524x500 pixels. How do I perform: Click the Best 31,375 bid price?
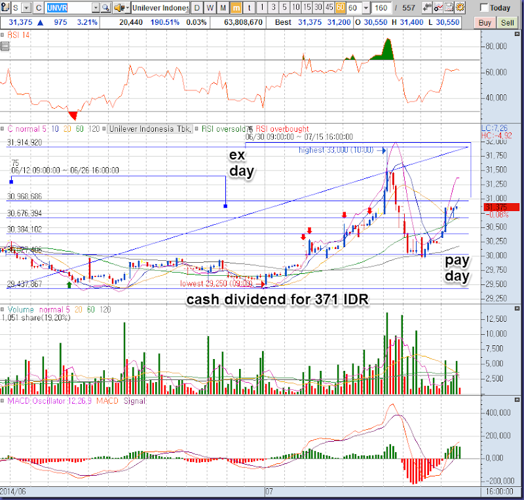310,22
